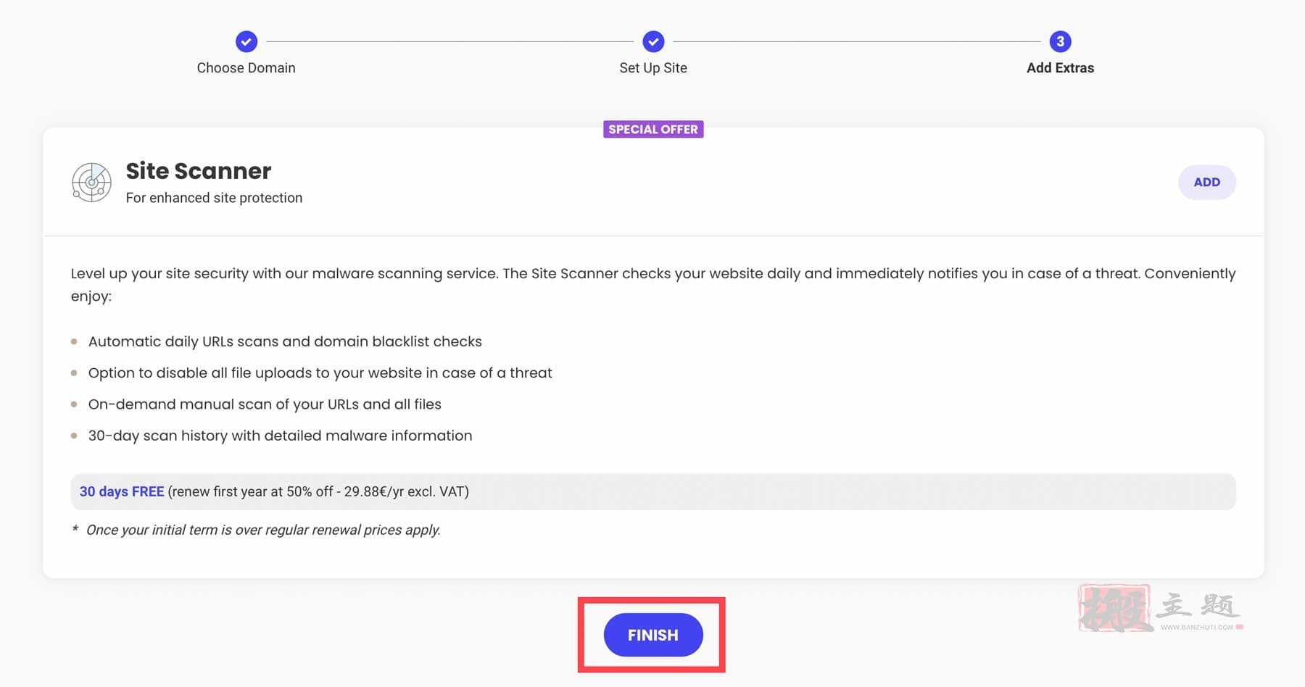Image resolution: width=1305 pixels, height=687 pixels.
Task: Click the 30-day scan history bullet
Action: [x=280, y=436]
